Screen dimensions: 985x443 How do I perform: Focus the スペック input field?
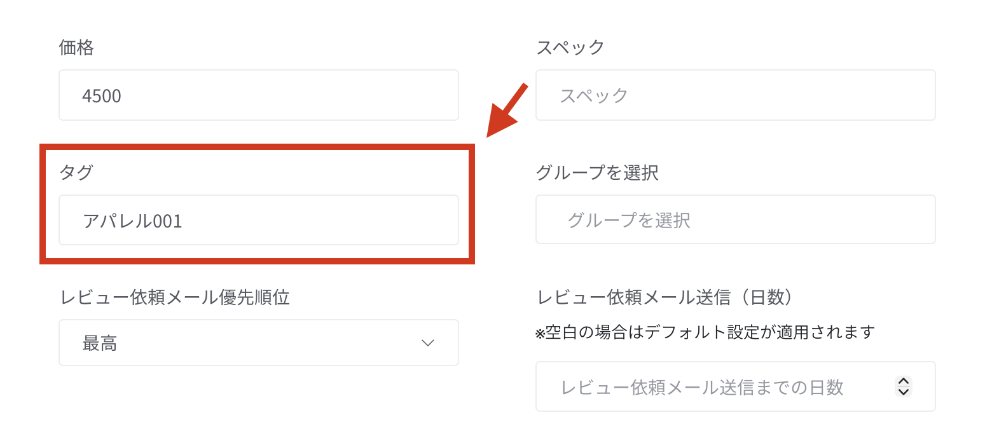tap(735, 95)
